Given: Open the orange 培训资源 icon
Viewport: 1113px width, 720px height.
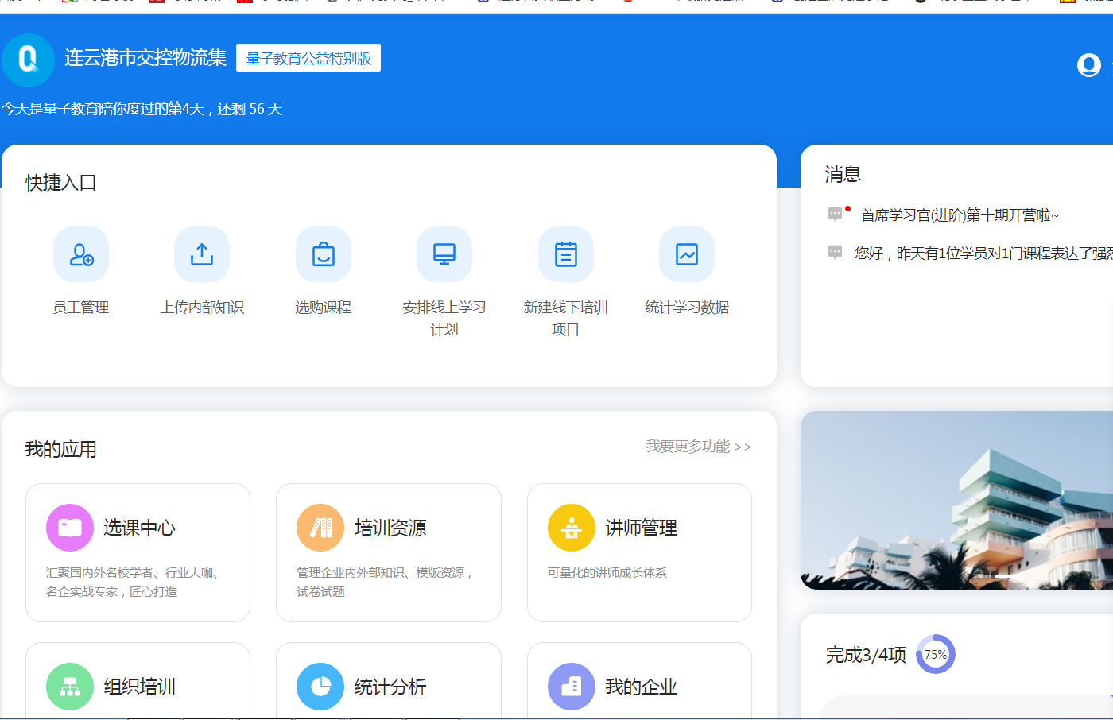Looking at the screenshot, I should pos(320,528).
